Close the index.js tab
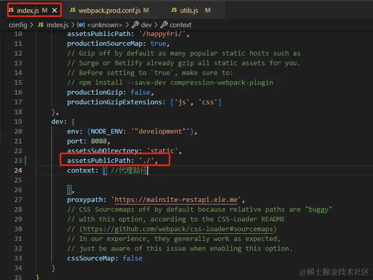Image resolution: width=373 pixels, height=280 pixels. [55, 10]
